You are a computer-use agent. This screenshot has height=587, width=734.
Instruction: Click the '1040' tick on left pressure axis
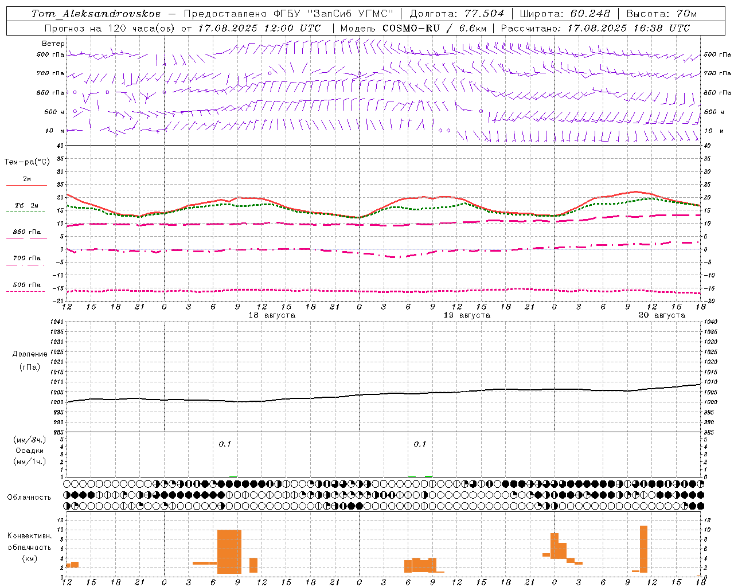(58, 322)
